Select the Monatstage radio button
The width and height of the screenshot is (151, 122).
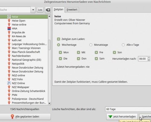[91, 45]
